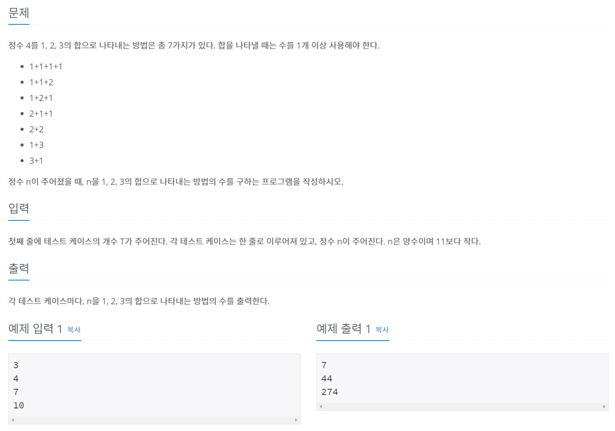Click the 2+2 list item

[36, 129]
